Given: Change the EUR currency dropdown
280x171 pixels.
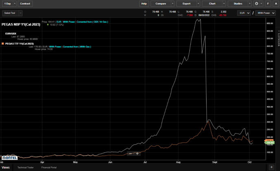Looking at the screenshot, I should tap(244, 13).
